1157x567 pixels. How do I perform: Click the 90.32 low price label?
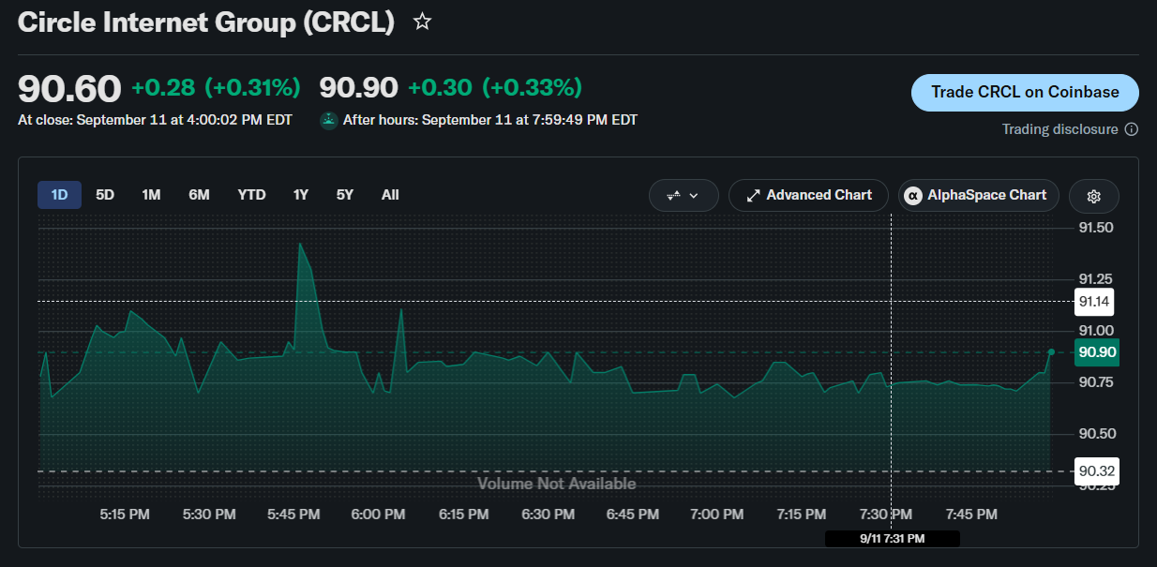[1095, 471]
